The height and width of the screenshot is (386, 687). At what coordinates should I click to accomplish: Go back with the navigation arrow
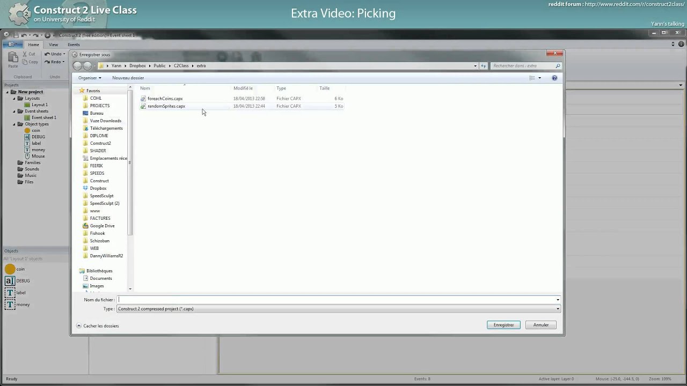[x=77, y=66]
